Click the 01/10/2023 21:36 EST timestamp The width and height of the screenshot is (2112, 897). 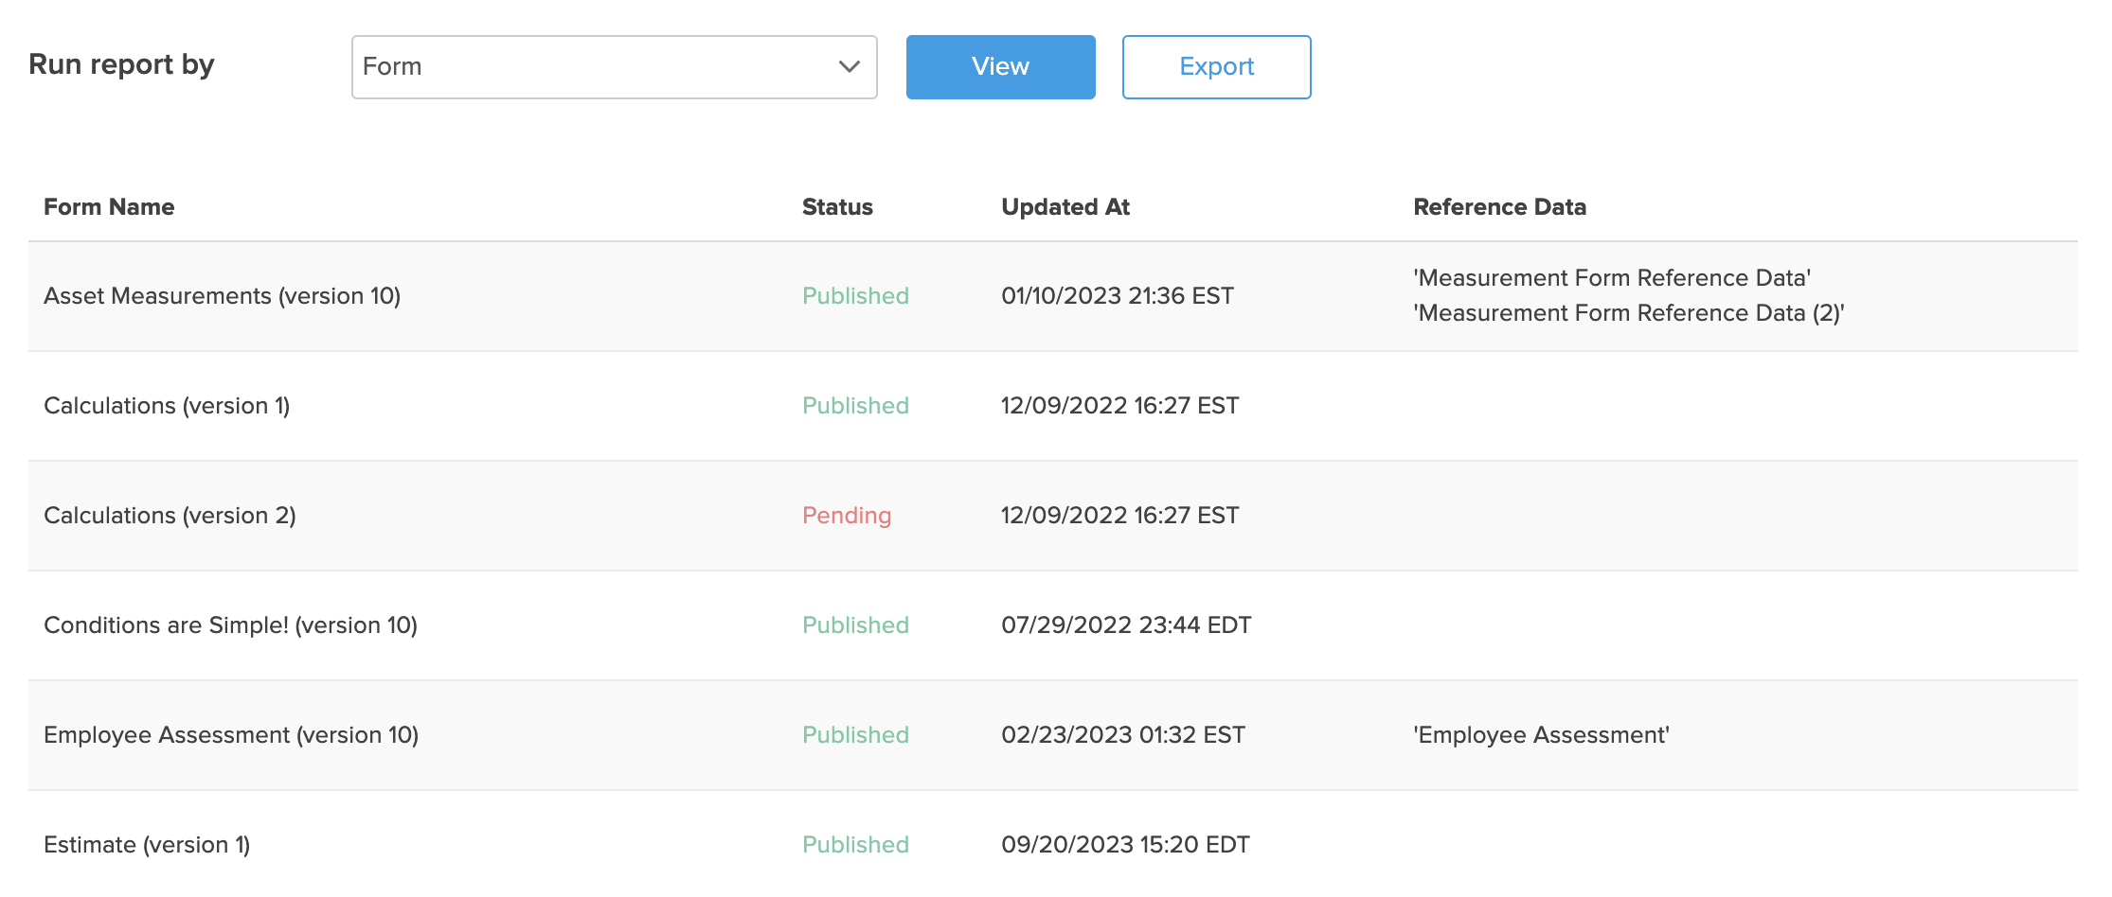(1118, 296)
